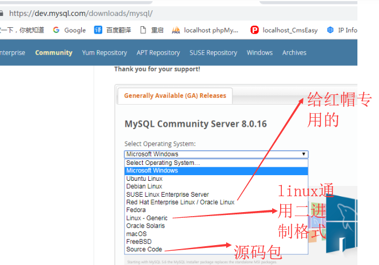Choose SUSE Linux Enterprise Server option
The height and width of the screenshot is (265, 379).
click(216, 194)
